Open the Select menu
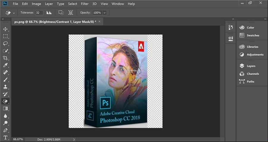 pyautogui.click(x=73, y=4)
